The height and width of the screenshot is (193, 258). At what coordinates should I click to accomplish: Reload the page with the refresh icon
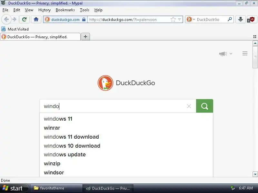tap(25, 19)
